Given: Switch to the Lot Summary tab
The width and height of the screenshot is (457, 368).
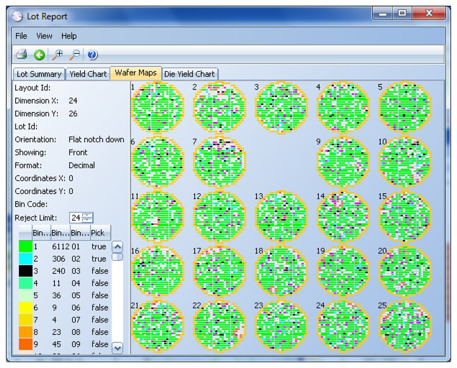Looking at the screenshot, I should point(39,74).
